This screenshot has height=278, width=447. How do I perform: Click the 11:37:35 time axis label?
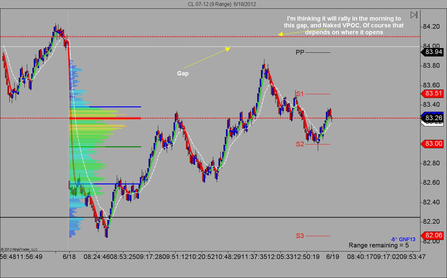pyautogui.click(x=254, y=256)
